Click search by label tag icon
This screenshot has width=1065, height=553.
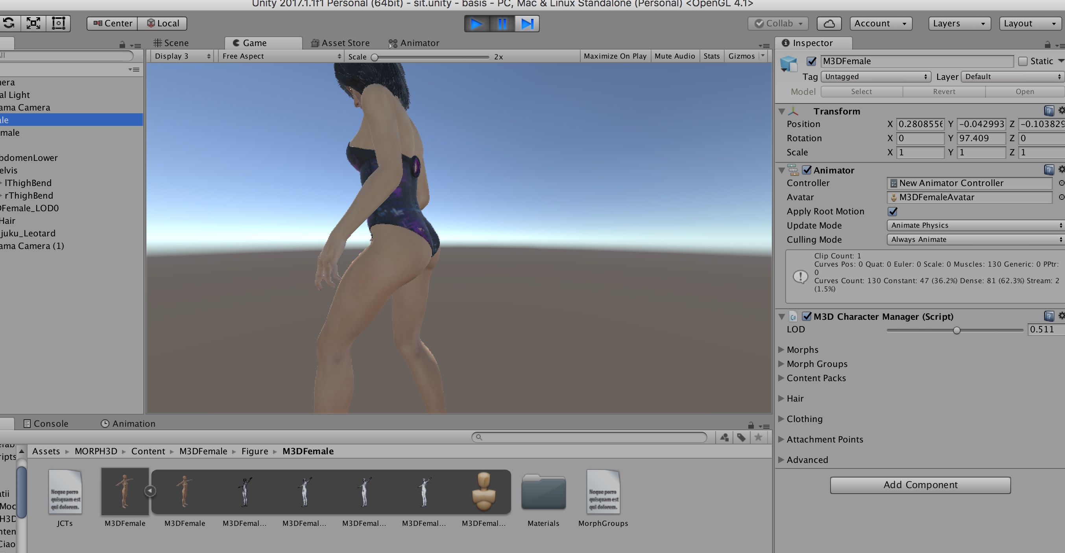(x=741, y=437)
